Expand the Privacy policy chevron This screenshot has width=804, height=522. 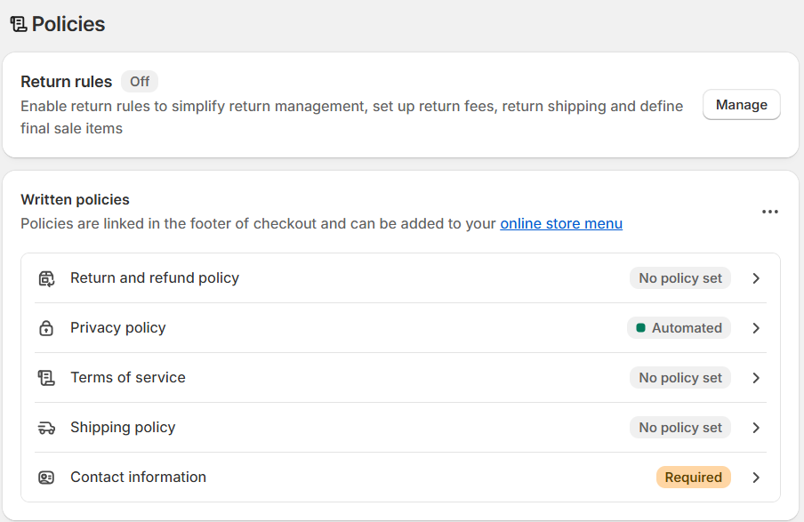pyautogui.click(x=756, y=327)
